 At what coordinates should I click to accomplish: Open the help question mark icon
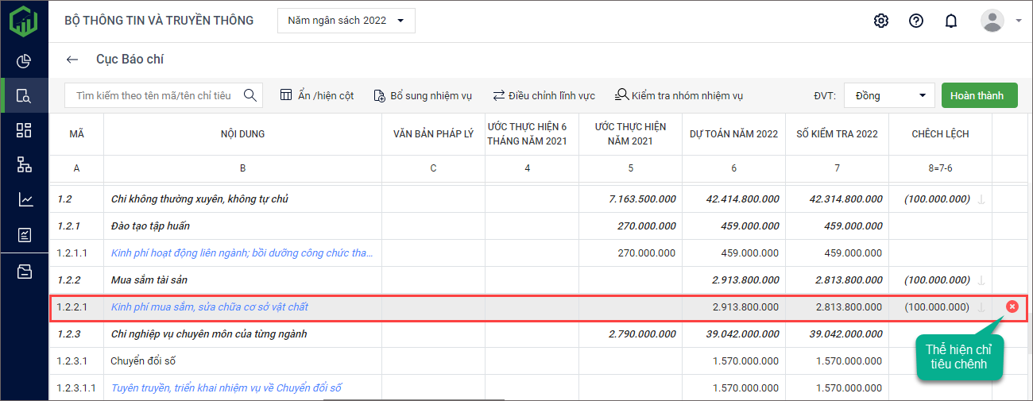(915, 21)
